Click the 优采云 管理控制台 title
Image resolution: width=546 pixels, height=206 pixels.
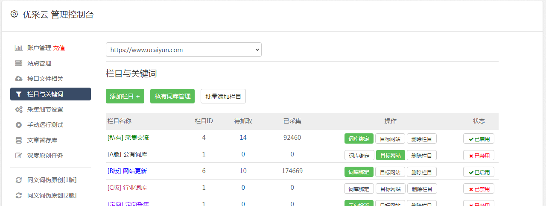point(58,15)
